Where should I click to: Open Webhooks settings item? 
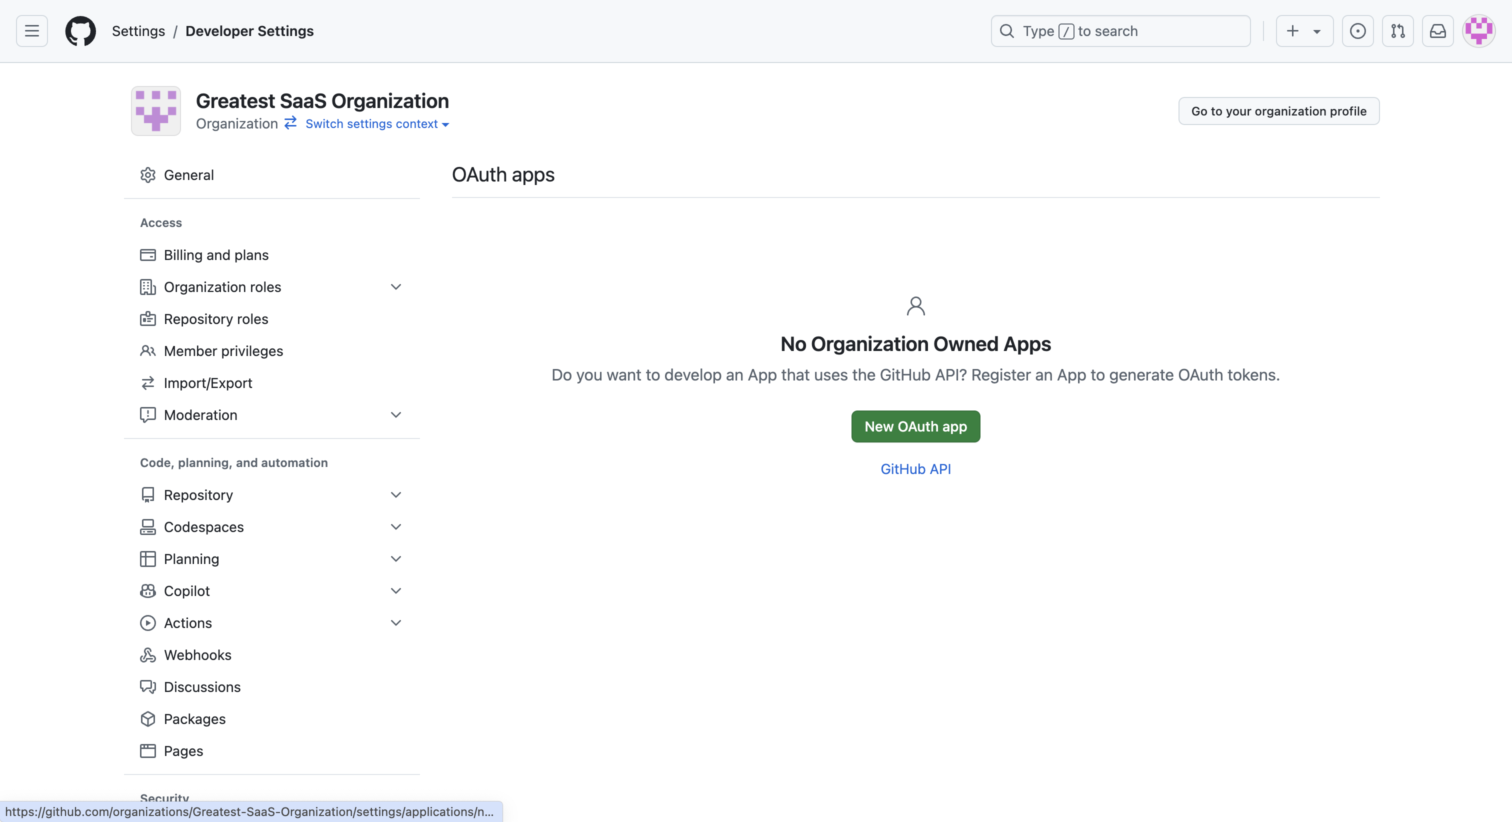pos(197,655)
